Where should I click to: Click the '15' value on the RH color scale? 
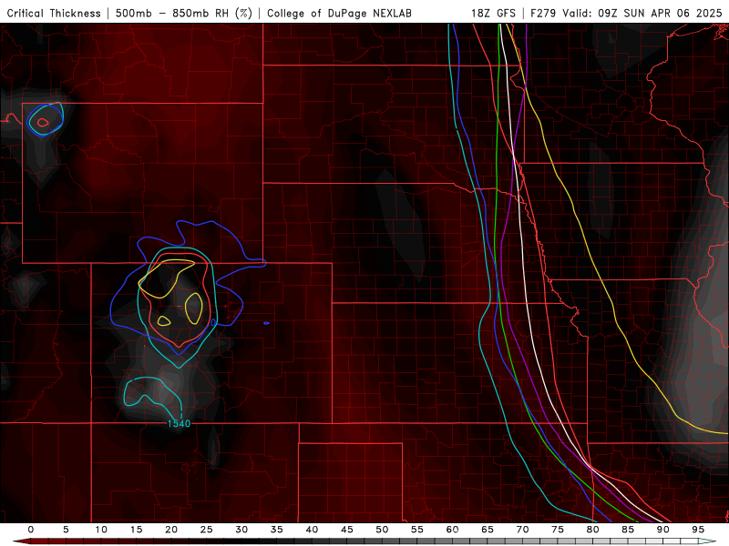[136, 530]
